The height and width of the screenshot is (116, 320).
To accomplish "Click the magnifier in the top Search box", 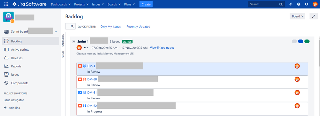I will coord(281,4).
